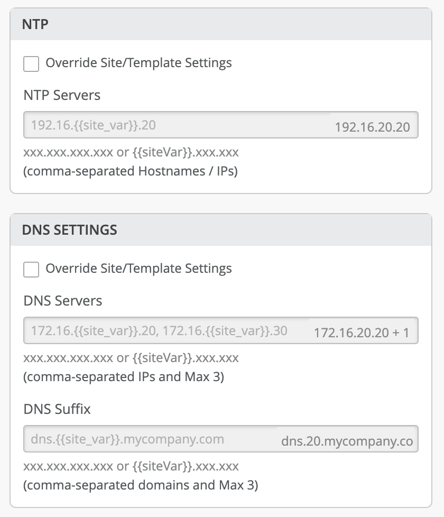Image resolution: width=444 pixels, height=517 pixels.
Task: Enable Override Site/Template Settings checkbox under NTP
Action: pyautogui.click(x=31, y=64)
